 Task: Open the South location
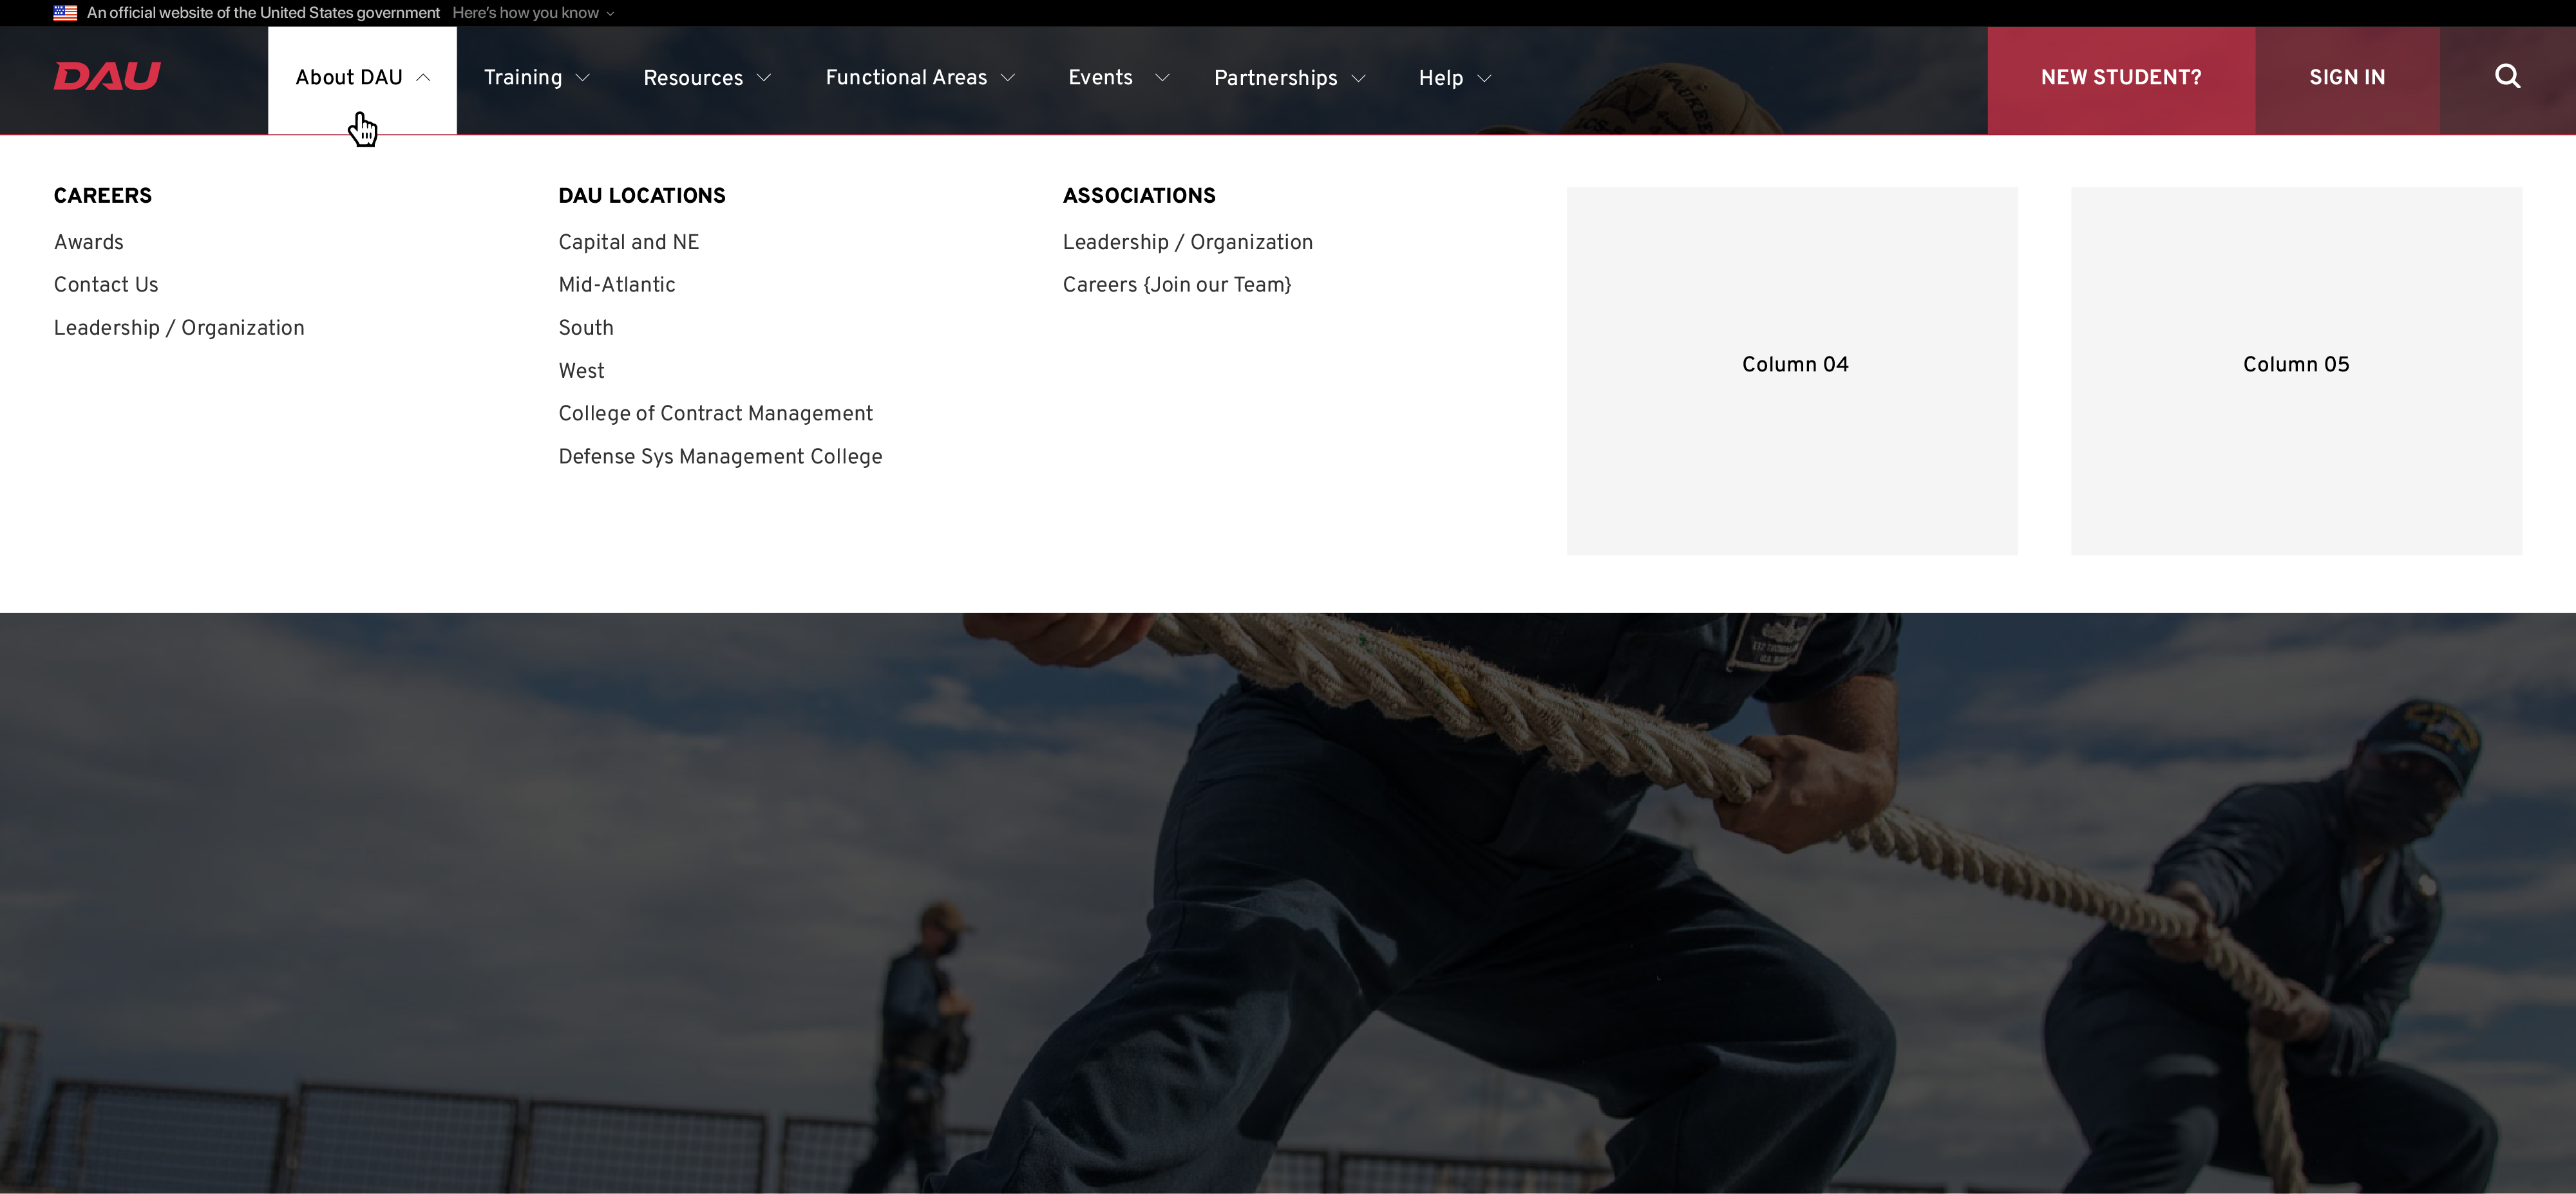tap(585, 328)
